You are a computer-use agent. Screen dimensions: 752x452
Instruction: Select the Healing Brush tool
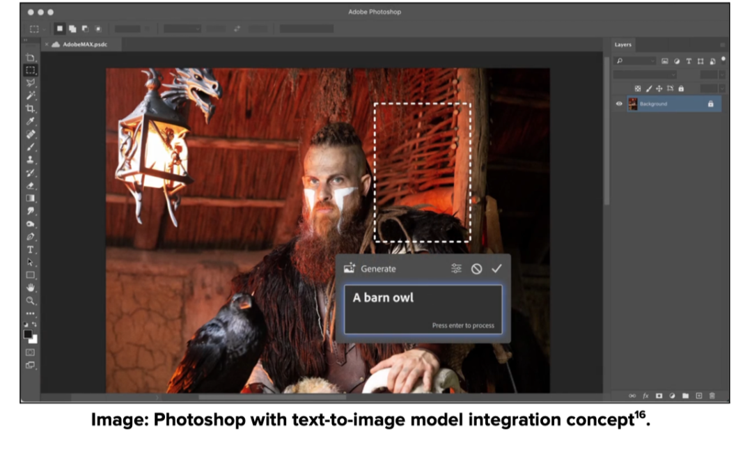[30, 134]
